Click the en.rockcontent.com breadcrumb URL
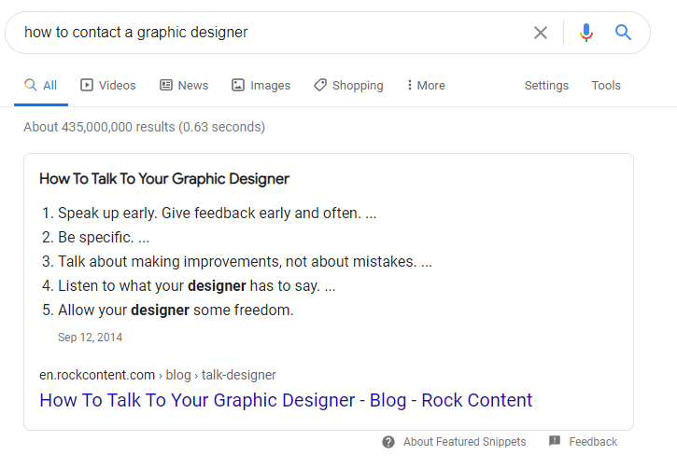This screenshot has height=469, width=677. pyautogui.click(x=97, y=375)
